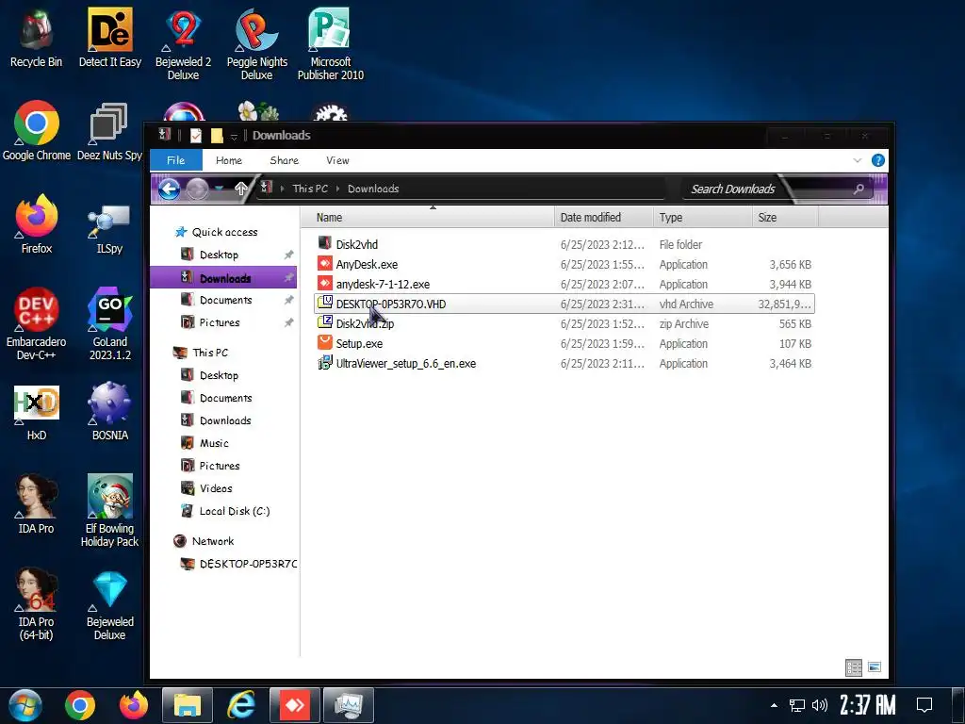The image size is (965, 724).
Task: Open Internet Explorer from taskbar
Action: pos(240,705)
